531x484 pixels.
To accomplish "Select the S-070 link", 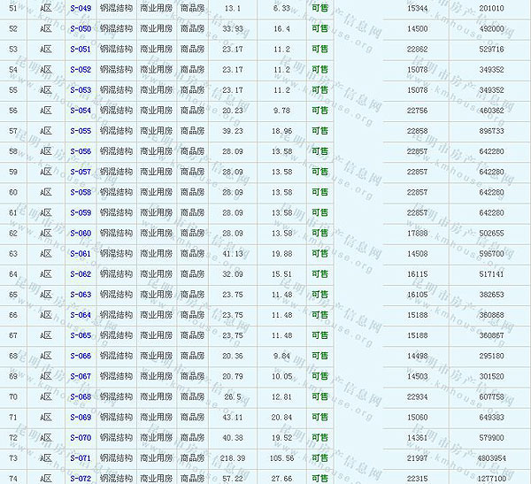I will [80, 438].
